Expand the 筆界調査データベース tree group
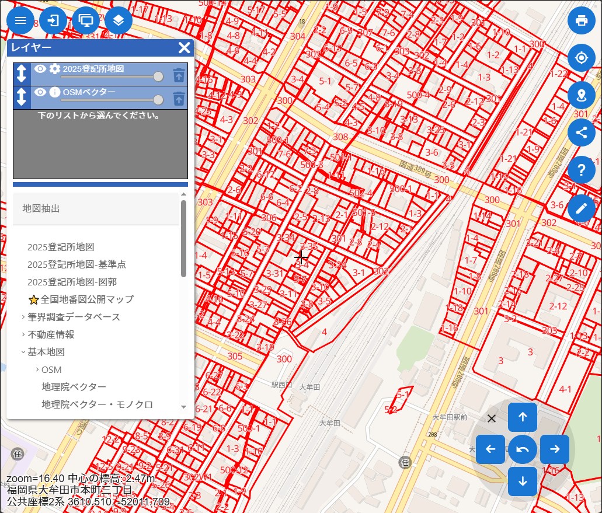The image size is (602, 513). click(23, 317)
